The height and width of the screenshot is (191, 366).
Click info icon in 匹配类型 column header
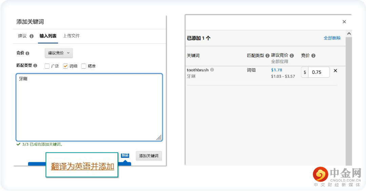point(267,56)
